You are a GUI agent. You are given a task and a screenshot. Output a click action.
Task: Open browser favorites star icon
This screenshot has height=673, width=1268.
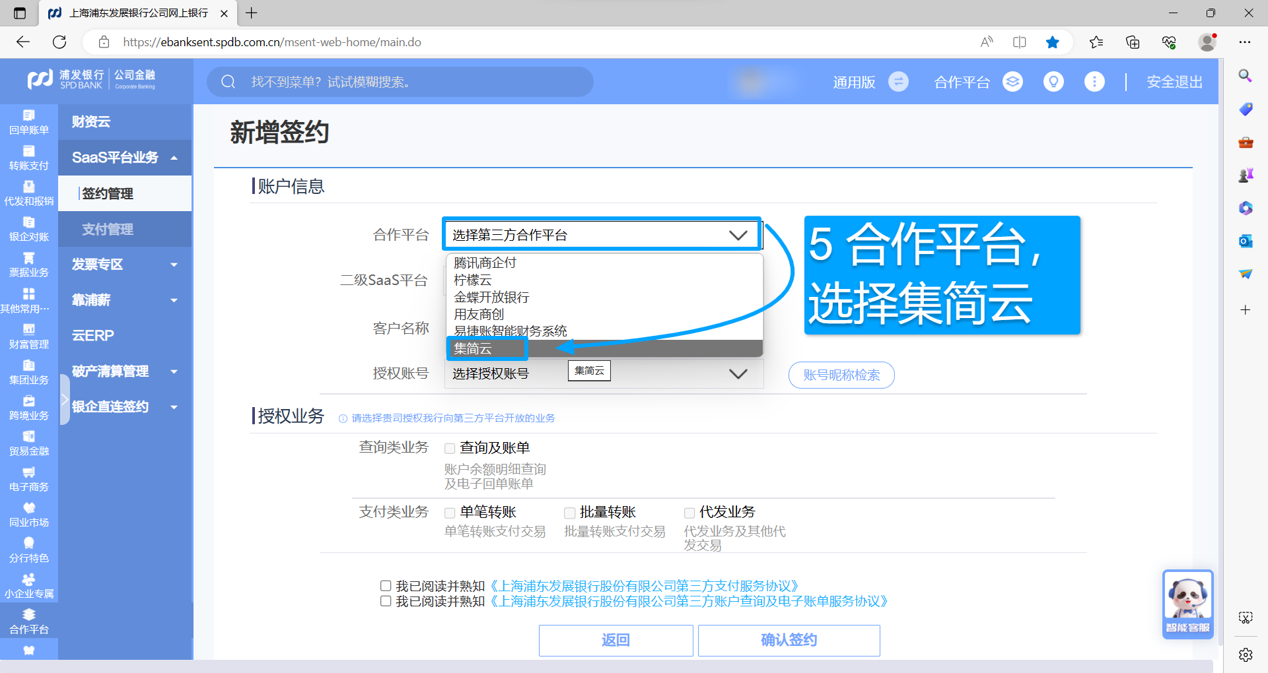click(x=1053, y=42)
